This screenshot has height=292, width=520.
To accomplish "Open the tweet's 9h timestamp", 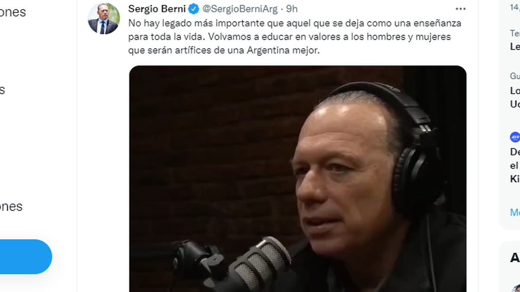I will (x=292, y=9).
